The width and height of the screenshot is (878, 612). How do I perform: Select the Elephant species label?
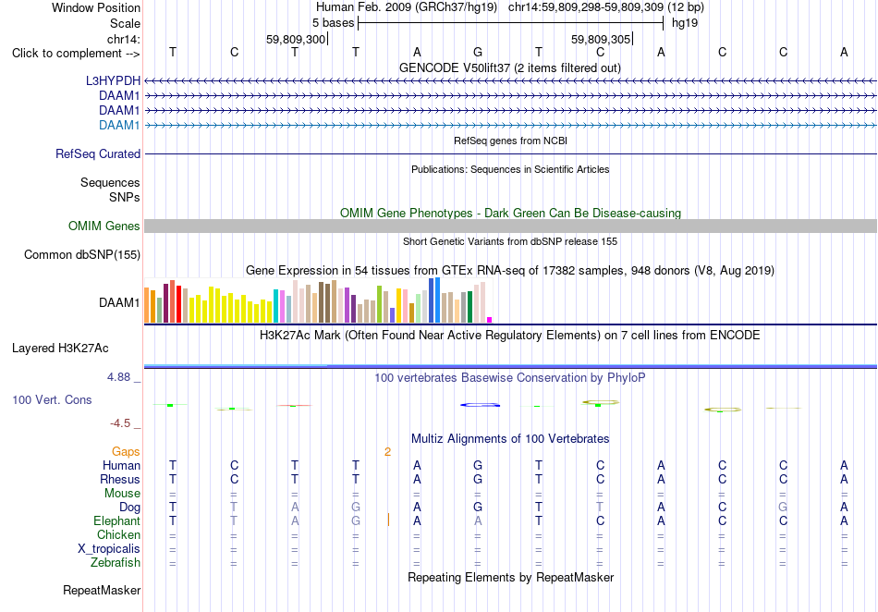point(116,520)
